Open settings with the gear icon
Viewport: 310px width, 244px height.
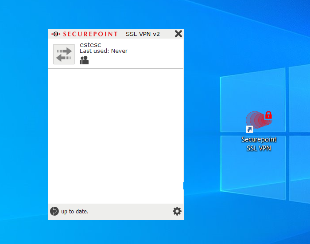coord(177,211)
